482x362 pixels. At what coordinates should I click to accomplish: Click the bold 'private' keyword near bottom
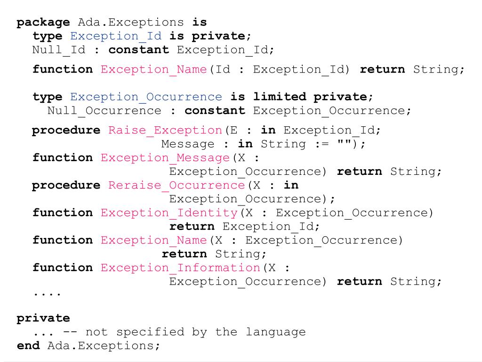coord(43,318)
